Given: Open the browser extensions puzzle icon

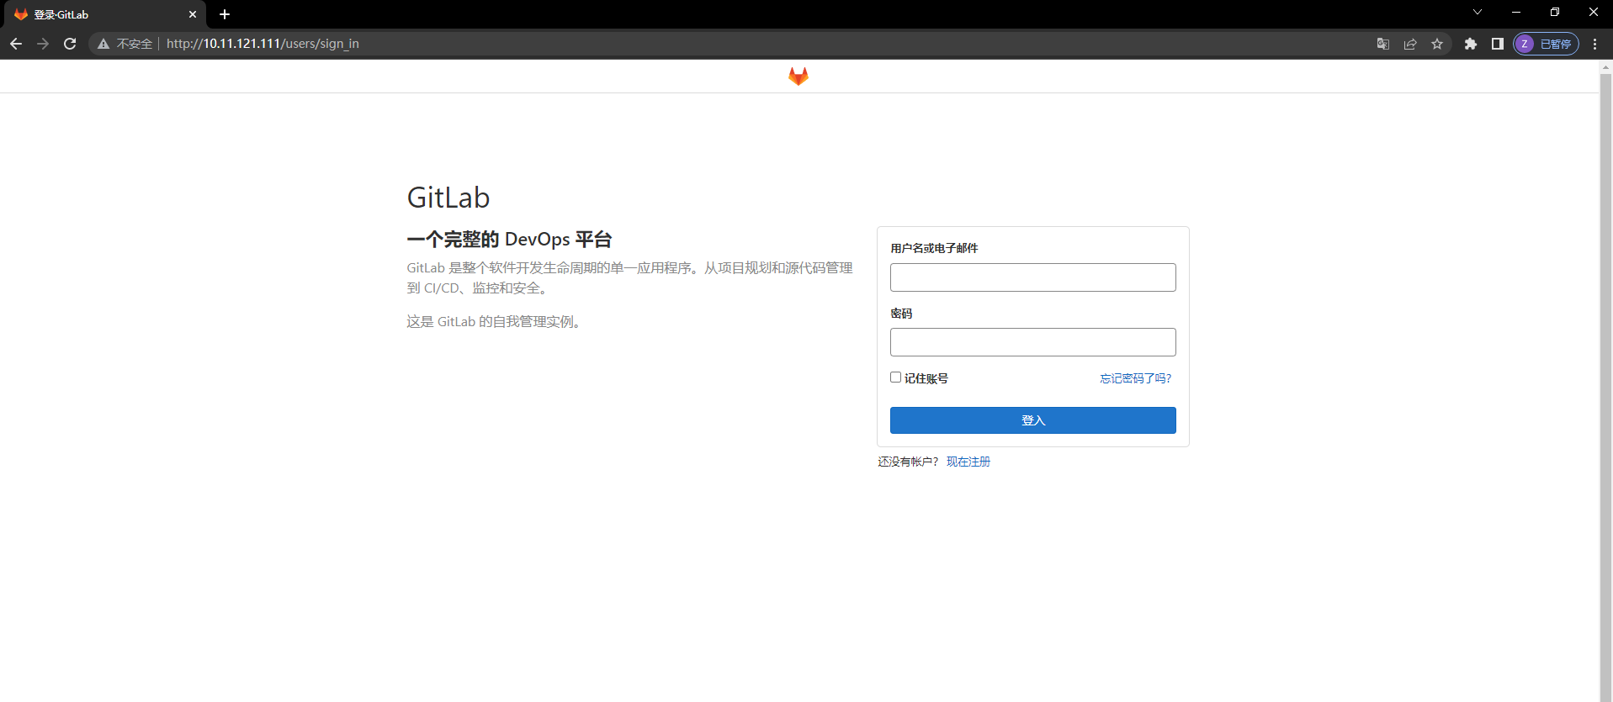Looking at the screenshot, I should [x=1471, y=44].
